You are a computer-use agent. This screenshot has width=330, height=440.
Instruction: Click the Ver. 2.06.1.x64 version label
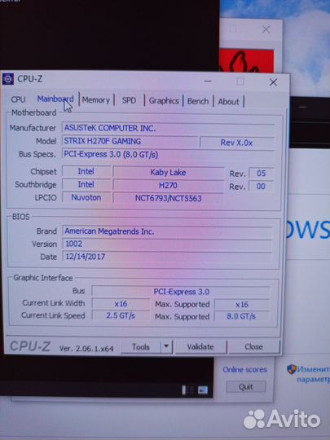86,349
